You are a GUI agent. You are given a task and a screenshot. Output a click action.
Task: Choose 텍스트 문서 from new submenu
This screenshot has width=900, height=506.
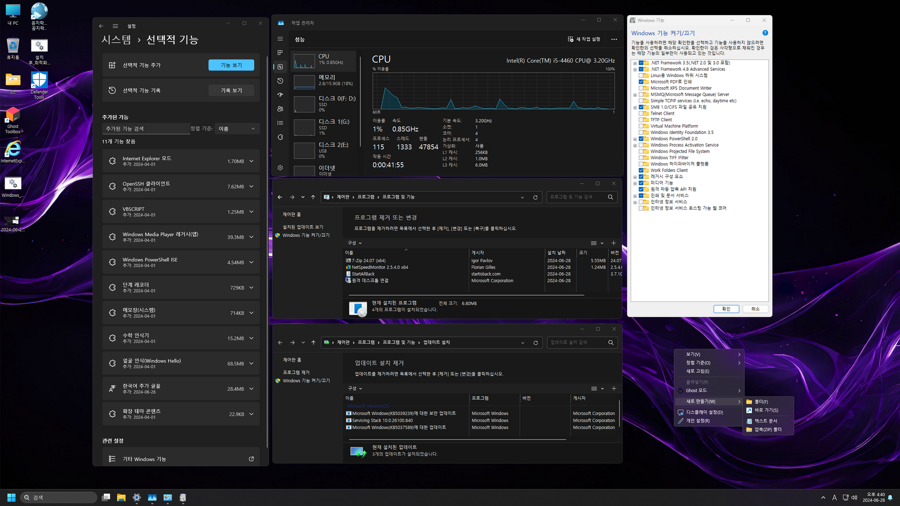[x=765, y=421]
